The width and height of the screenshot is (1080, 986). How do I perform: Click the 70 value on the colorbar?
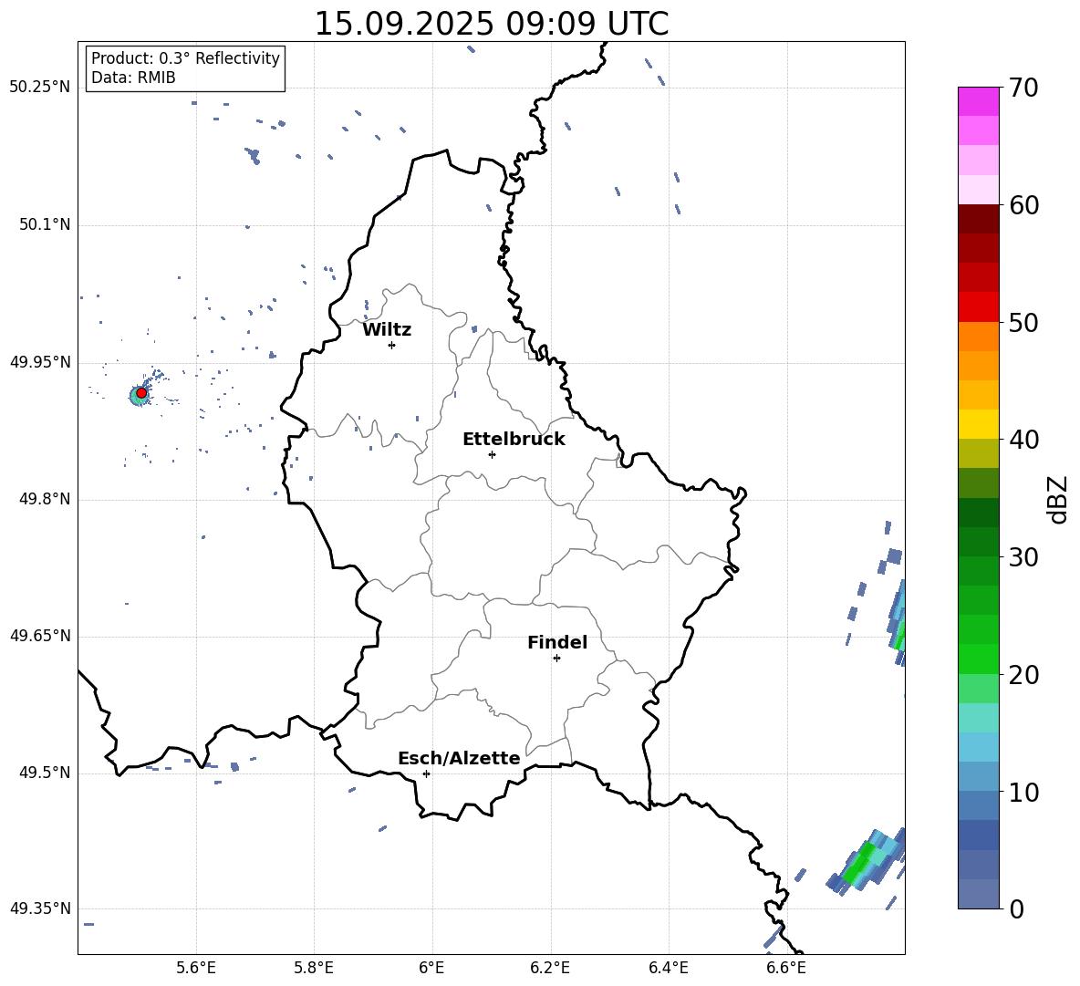(x=1023, y=88)
